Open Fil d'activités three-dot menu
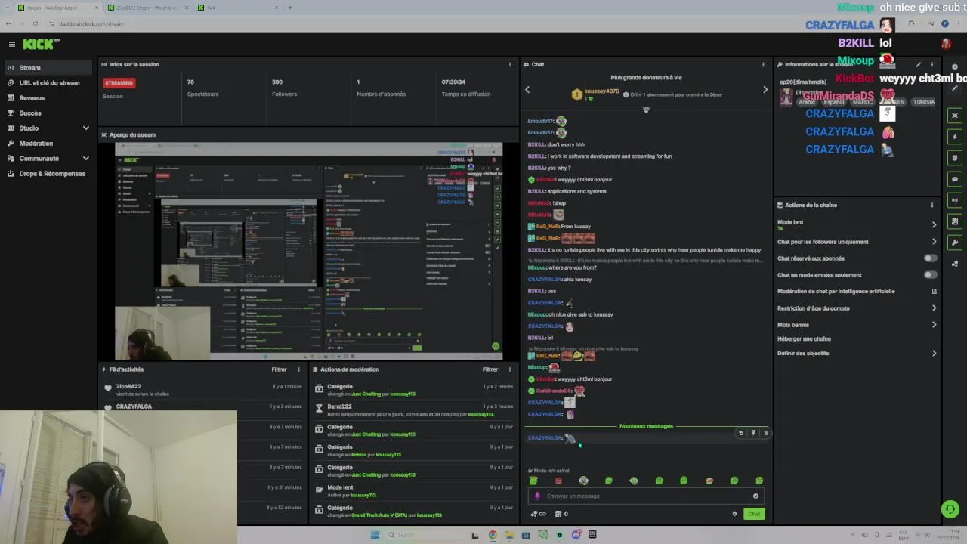This screenshot has height=544, width=967. click(x=298, y=369)
